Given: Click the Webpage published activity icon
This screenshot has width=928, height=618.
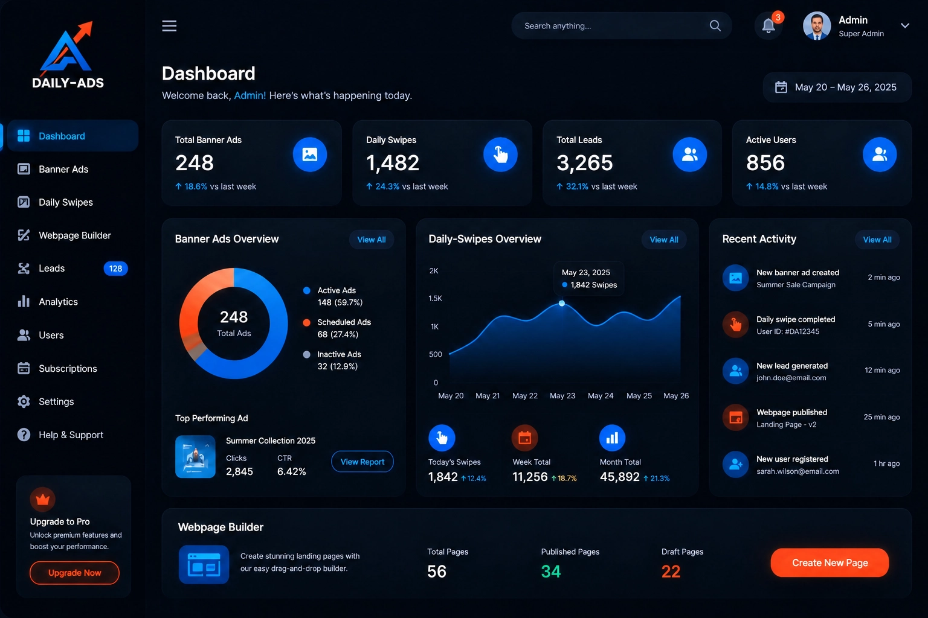Looking at the screenshot, I should pos(736,418).
